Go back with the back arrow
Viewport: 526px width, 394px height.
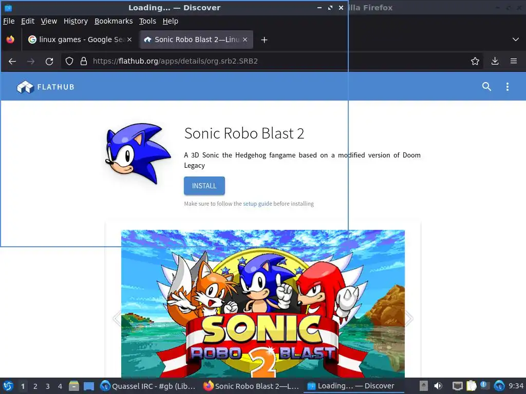coord(12,62)
